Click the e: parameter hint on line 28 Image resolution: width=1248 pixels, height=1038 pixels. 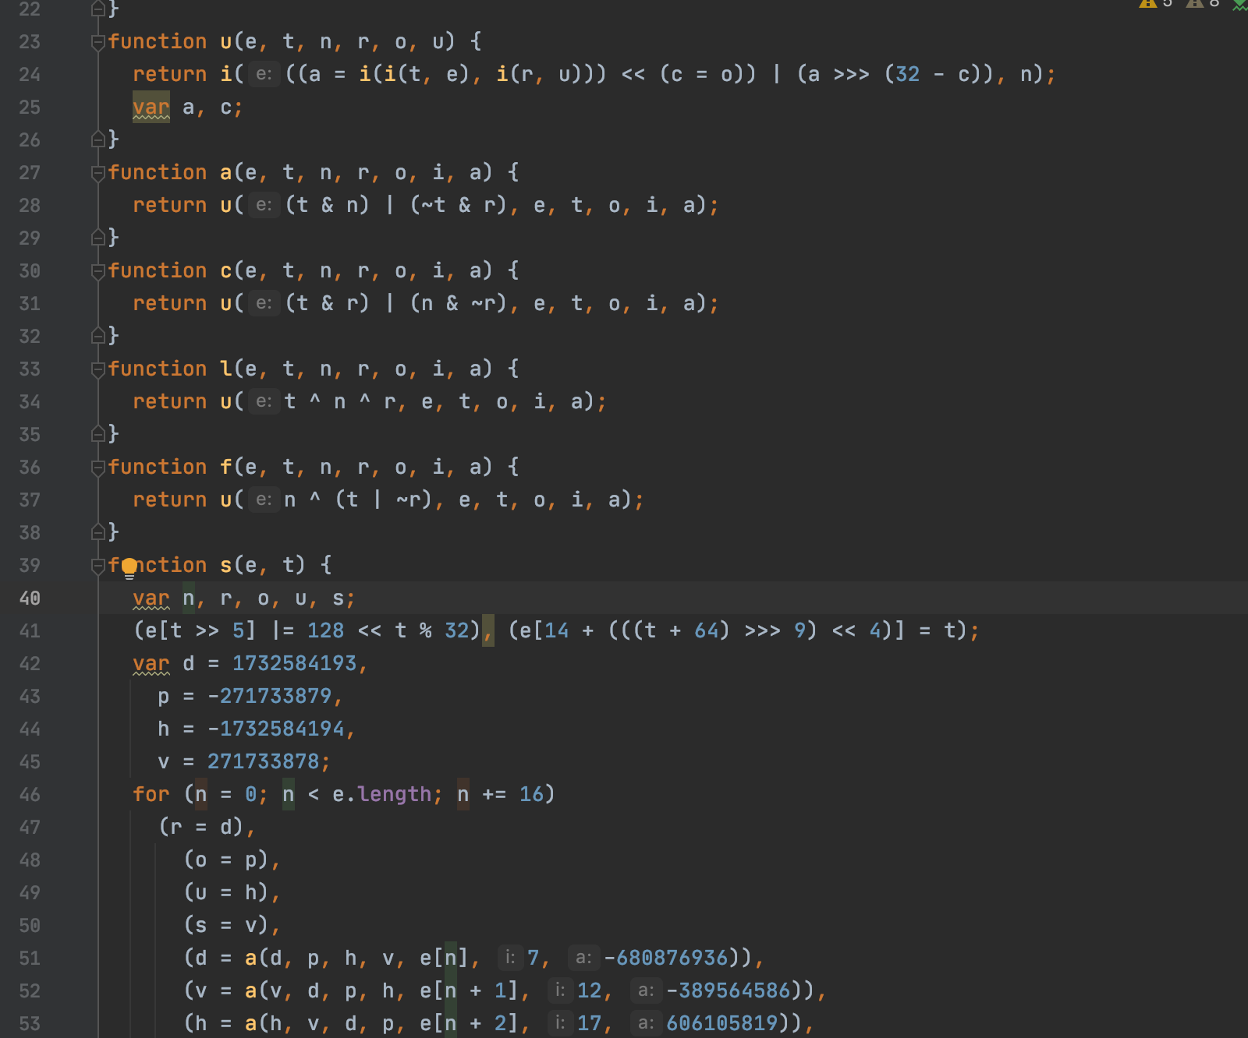[264, 205]
